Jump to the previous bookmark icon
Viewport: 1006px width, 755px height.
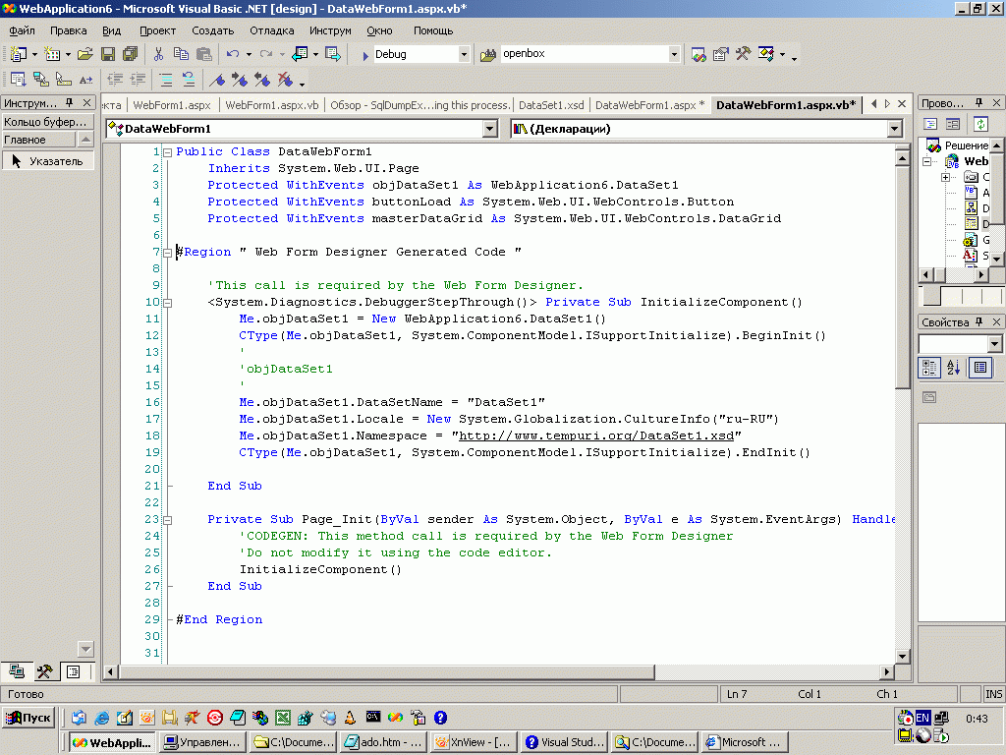coord(261,80)
